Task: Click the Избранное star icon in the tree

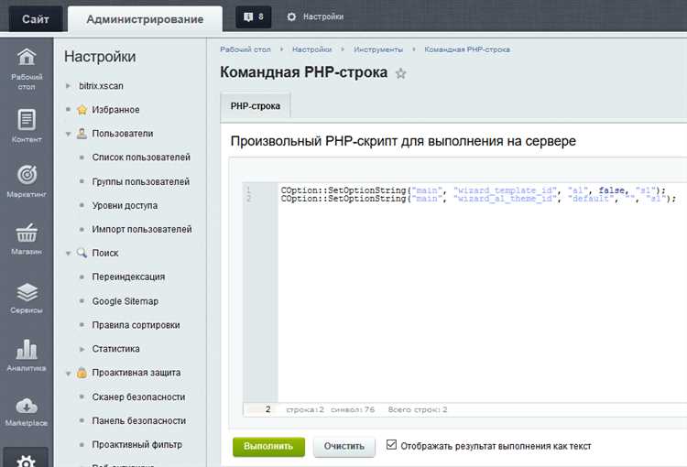Action: (82, 110)
